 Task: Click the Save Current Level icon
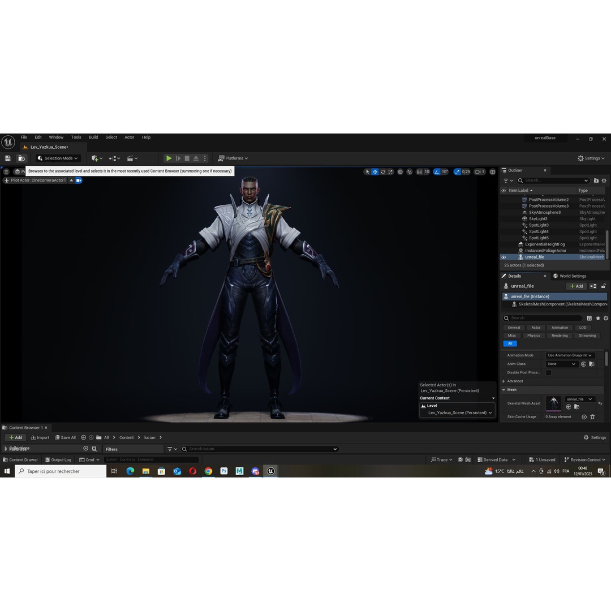pyautogui.click(x=7, y=158)
